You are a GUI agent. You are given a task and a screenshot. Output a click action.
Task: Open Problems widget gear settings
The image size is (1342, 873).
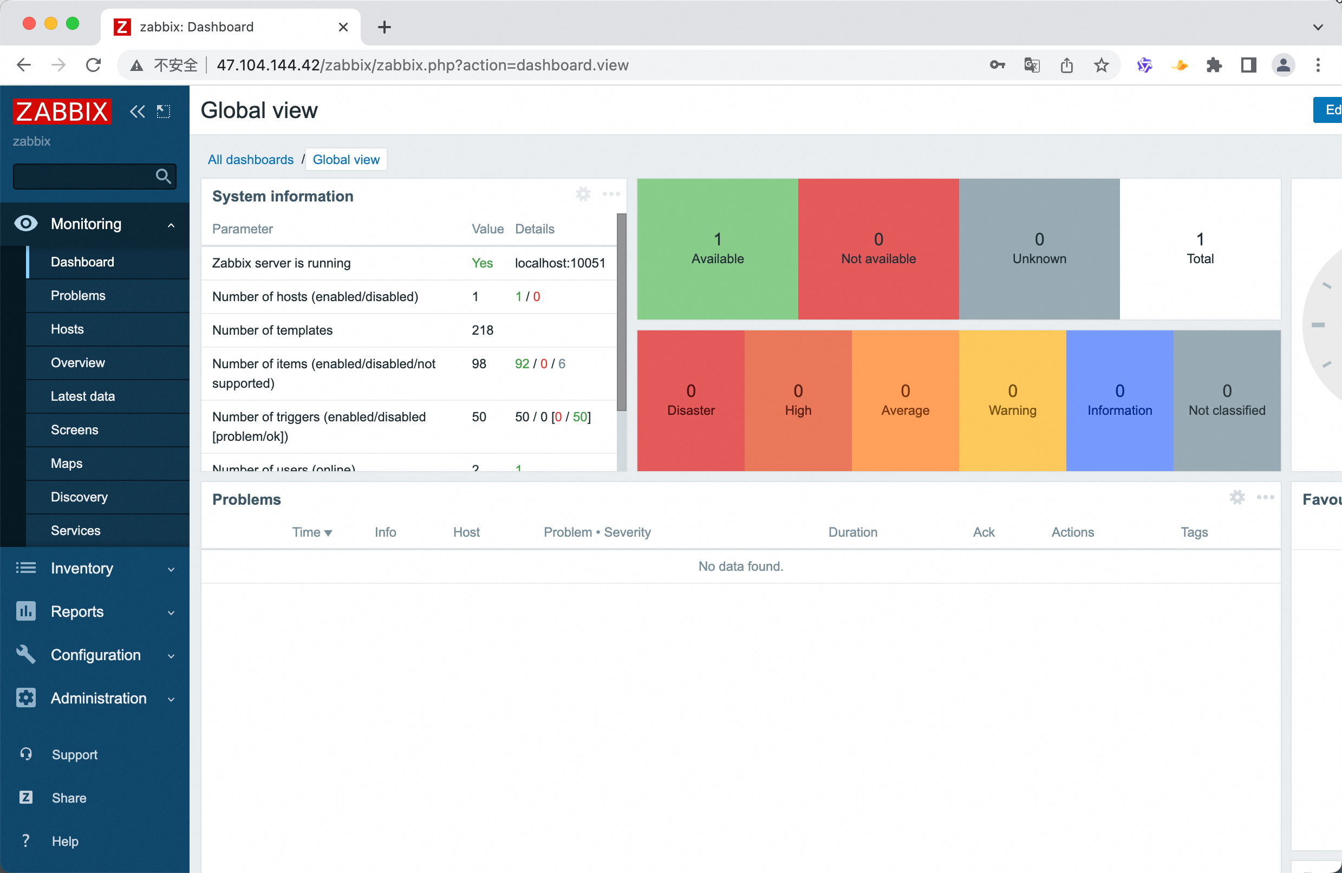coord(1237,497)
